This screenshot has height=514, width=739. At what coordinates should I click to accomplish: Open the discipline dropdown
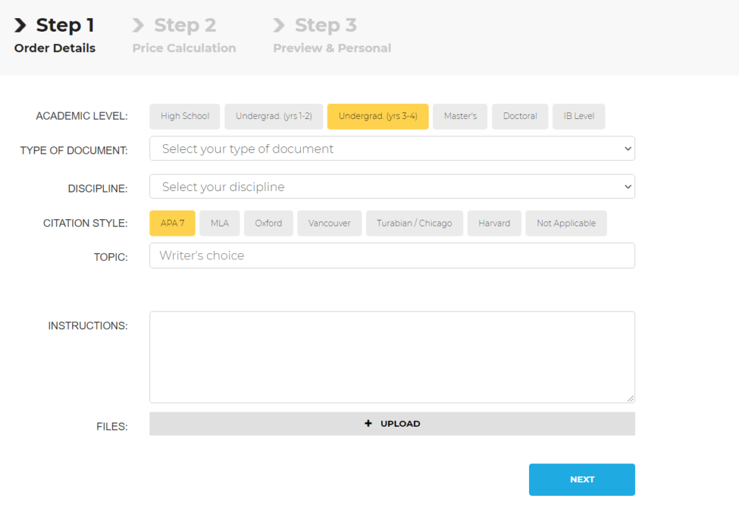coord(392,187)
